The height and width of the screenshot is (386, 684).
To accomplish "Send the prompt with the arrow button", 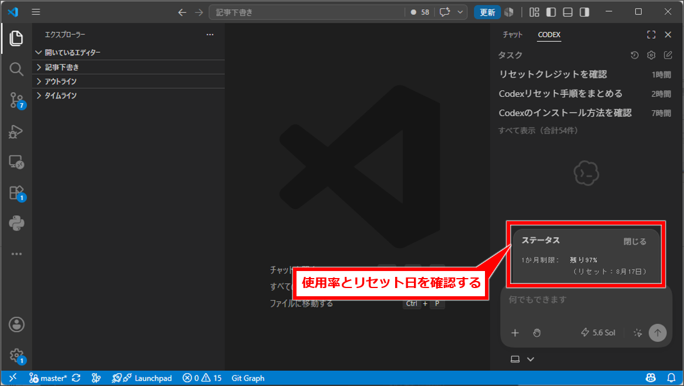I will (658, 333).
